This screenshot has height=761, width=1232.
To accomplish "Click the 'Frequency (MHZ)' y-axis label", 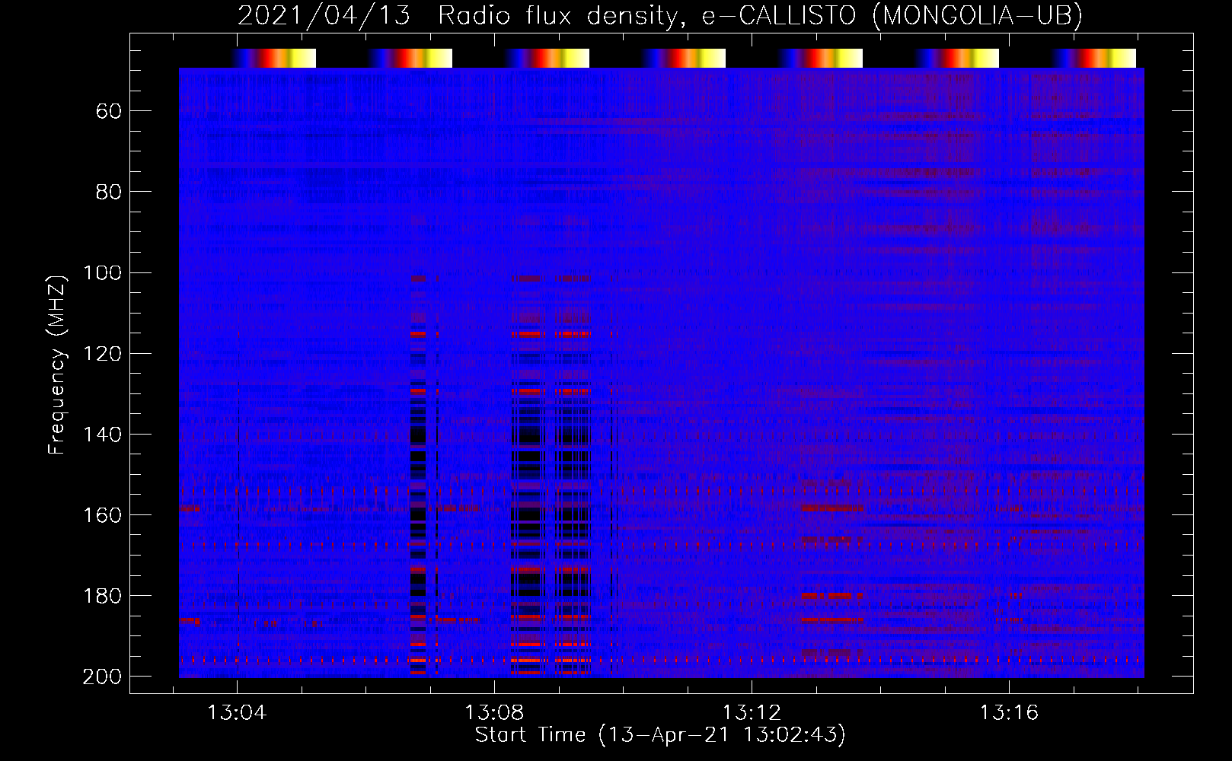I will pyautogui.click(x=57, y=365).
